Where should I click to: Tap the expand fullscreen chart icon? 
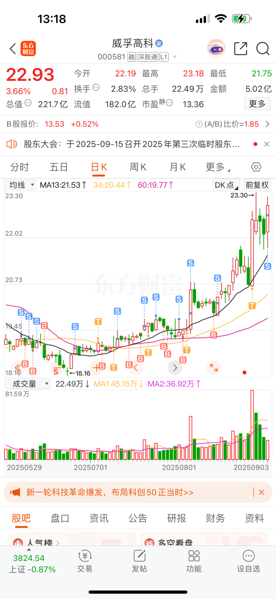pyautogui.click(x=214, y=368)
